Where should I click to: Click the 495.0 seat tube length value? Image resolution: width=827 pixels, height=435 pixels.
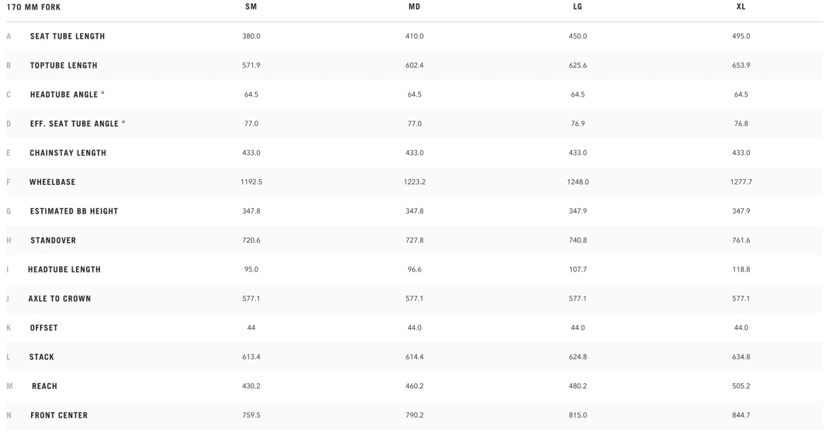(741, 36)
